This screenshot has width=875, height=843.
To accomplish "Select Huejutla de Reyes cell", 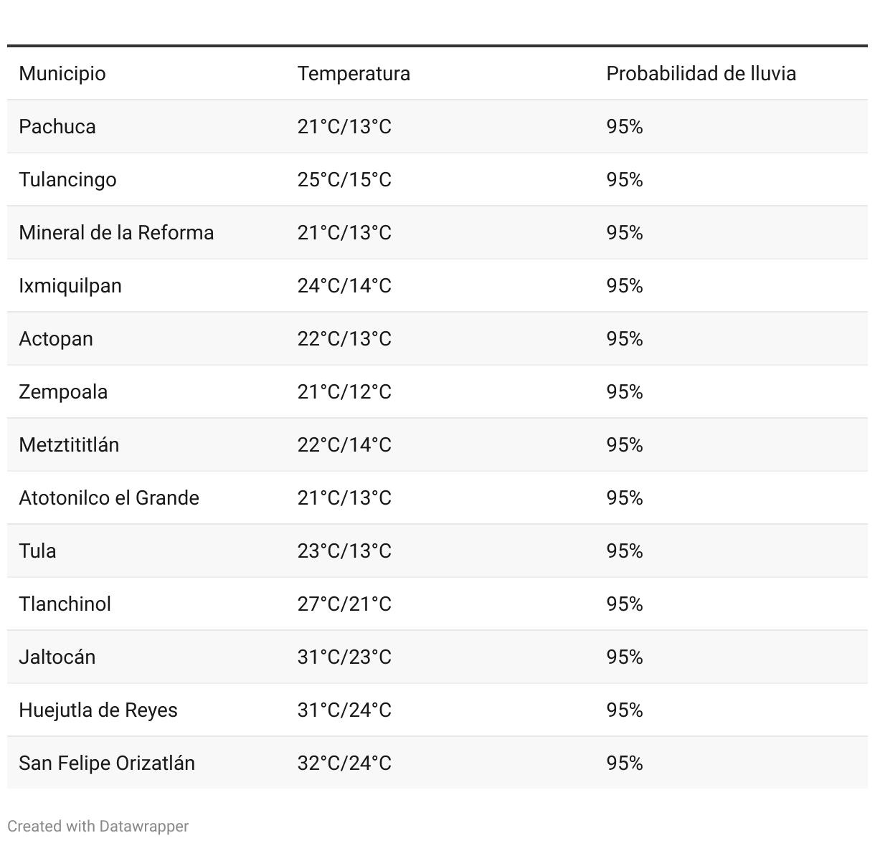I will tap(98, 710).
